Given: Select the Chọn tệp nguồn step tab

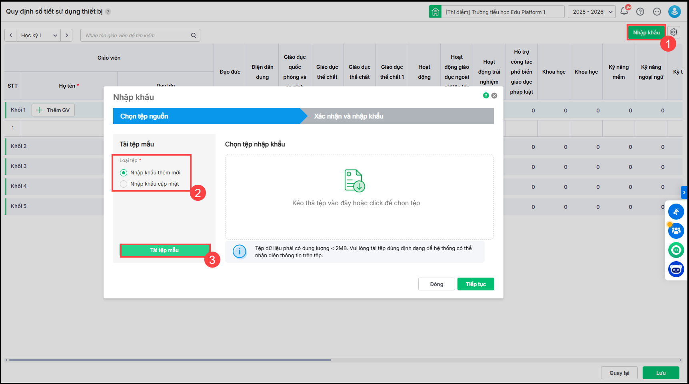Looking at the screenshot, I should (x=144, y=116).
